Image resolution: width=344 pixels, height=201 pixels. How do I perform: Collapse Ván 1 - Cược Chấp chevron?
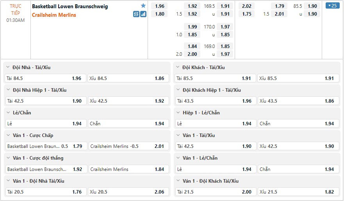[8, 135]
